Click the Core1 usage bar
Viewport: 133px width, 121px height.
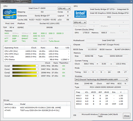pos(25,69)
